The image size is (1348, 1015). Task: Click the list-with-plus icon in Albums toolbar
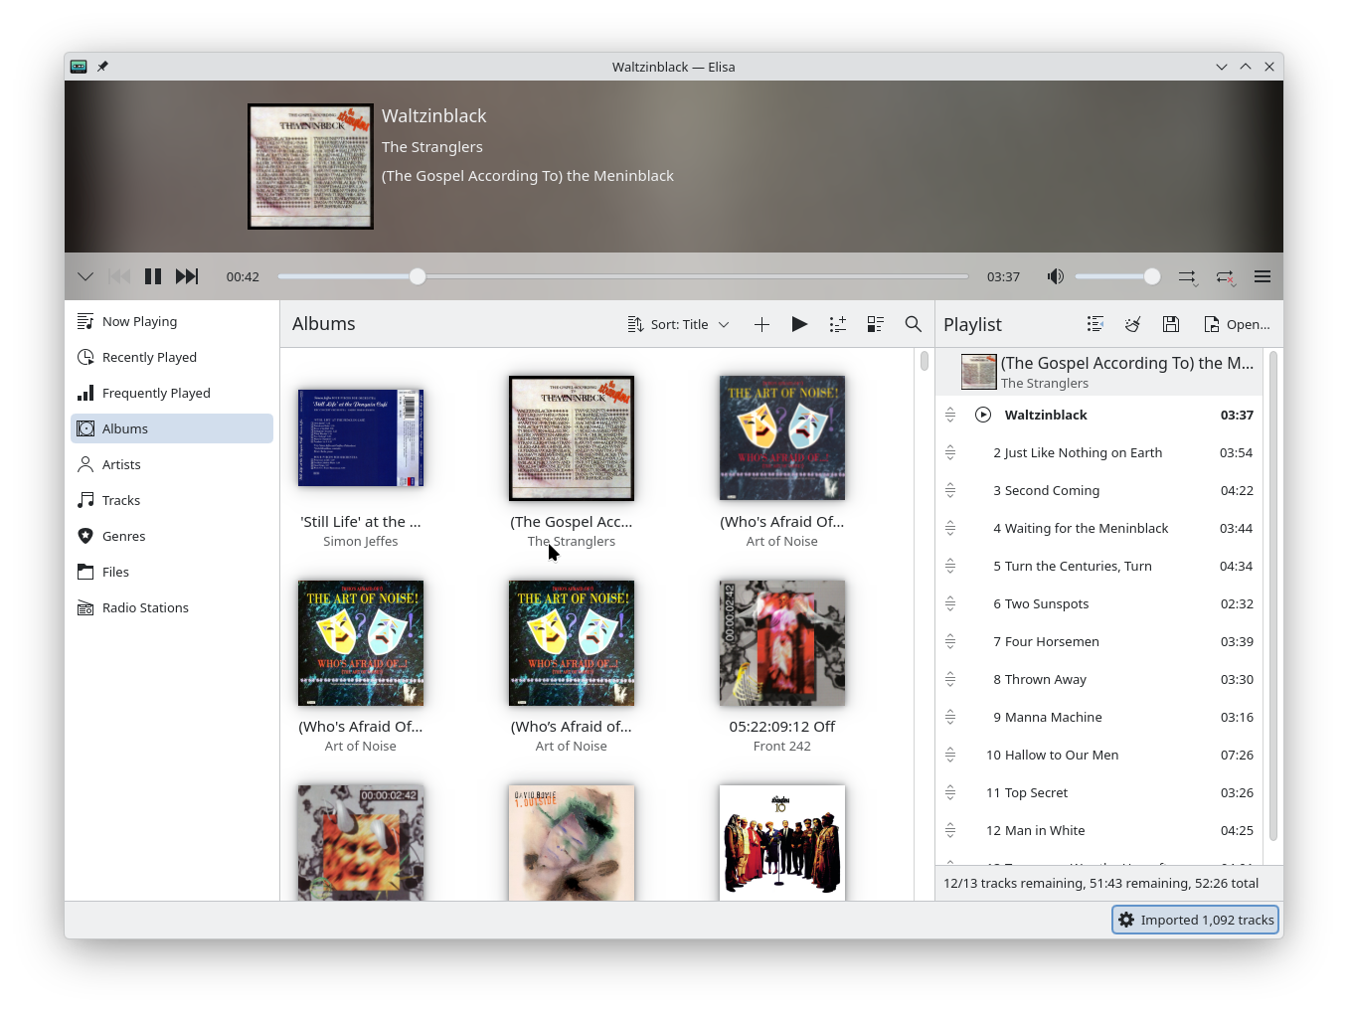[838, 324]
